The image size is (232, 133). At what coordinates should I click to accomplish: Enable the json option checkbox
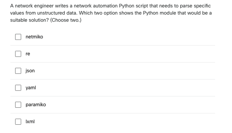(x=18, y=71)
